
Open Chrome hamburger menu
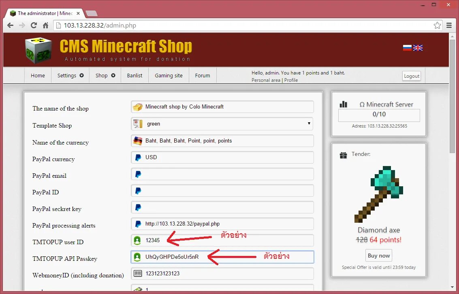[x=449, y=26]
